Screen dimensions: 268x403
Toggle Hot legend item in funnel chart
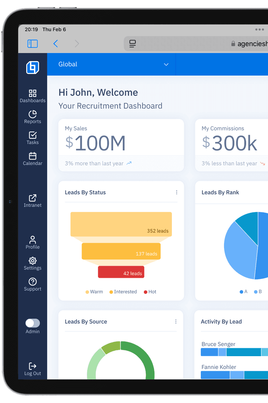point(150,292)
